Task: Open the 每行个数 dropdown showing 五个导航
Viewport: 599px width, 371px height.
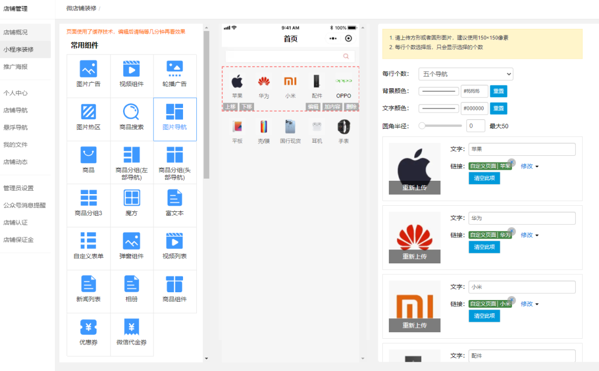Action: [x=465, y=74]
